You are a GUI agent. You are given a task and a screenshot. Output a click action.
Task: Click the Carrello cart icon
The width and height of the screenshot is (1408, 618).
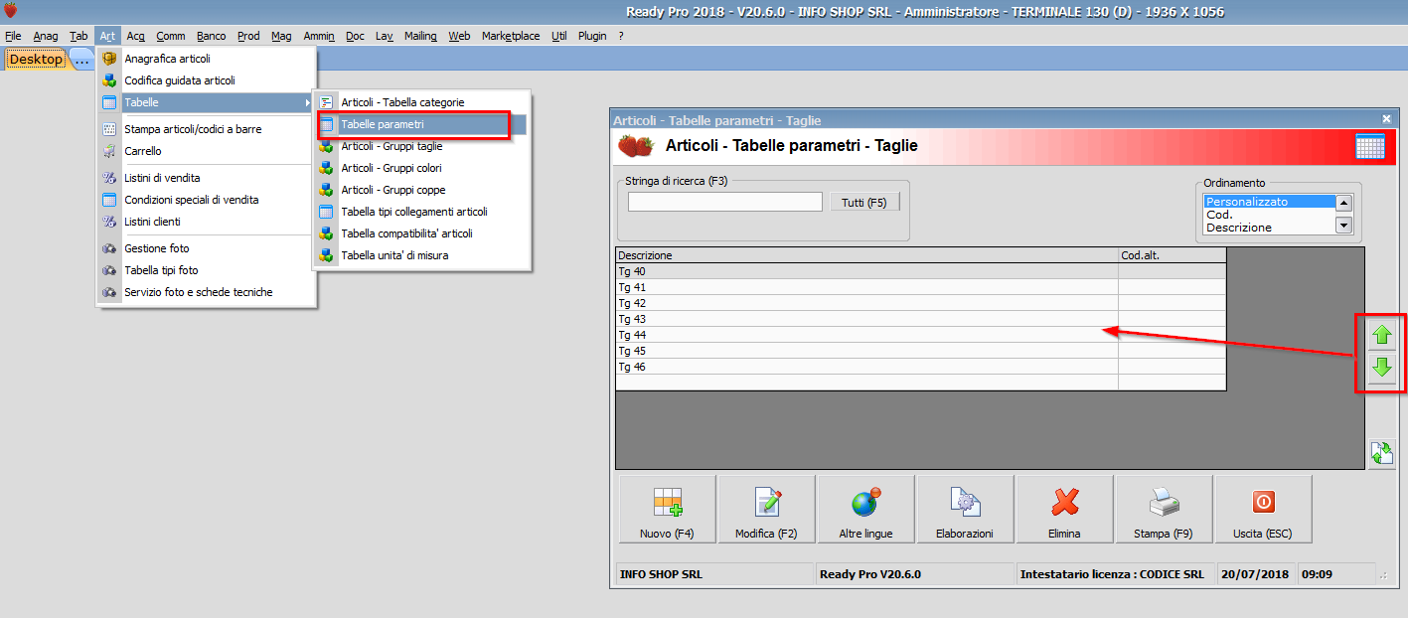pos(109,151)
